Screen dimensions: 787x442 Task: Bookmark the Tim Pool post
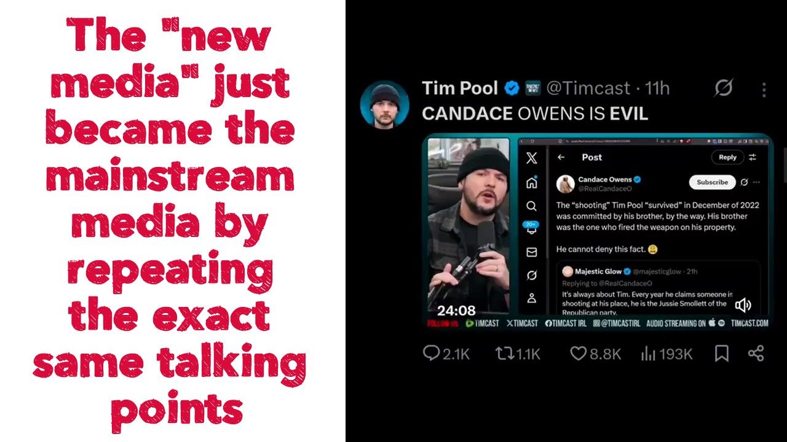point(722,354)
